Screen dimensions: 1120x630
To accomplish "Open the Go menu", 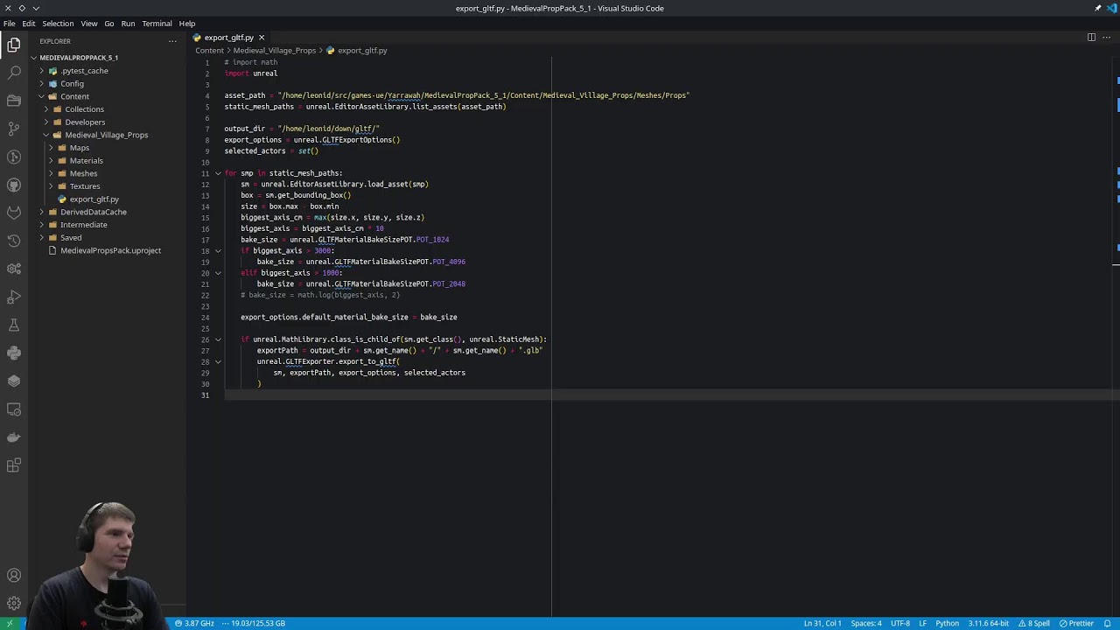I will click(109, 24).
